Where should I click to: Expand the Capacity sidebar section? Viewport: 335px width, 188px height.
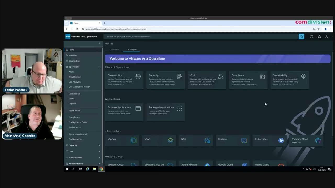pyautogui.click(x=99, y=145)
